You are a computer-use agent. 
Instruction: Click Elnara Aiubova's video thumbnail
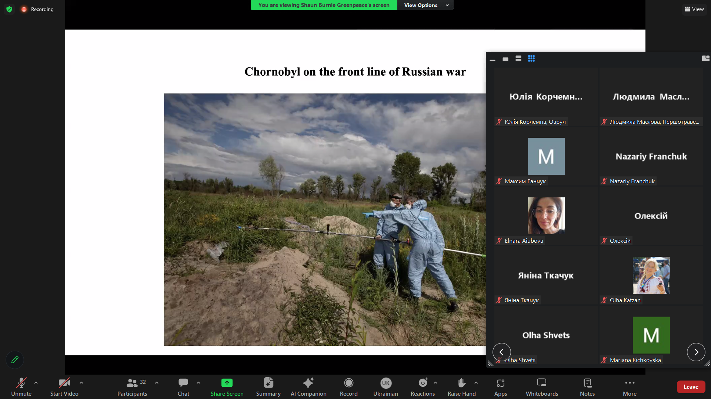click(546, 216)
